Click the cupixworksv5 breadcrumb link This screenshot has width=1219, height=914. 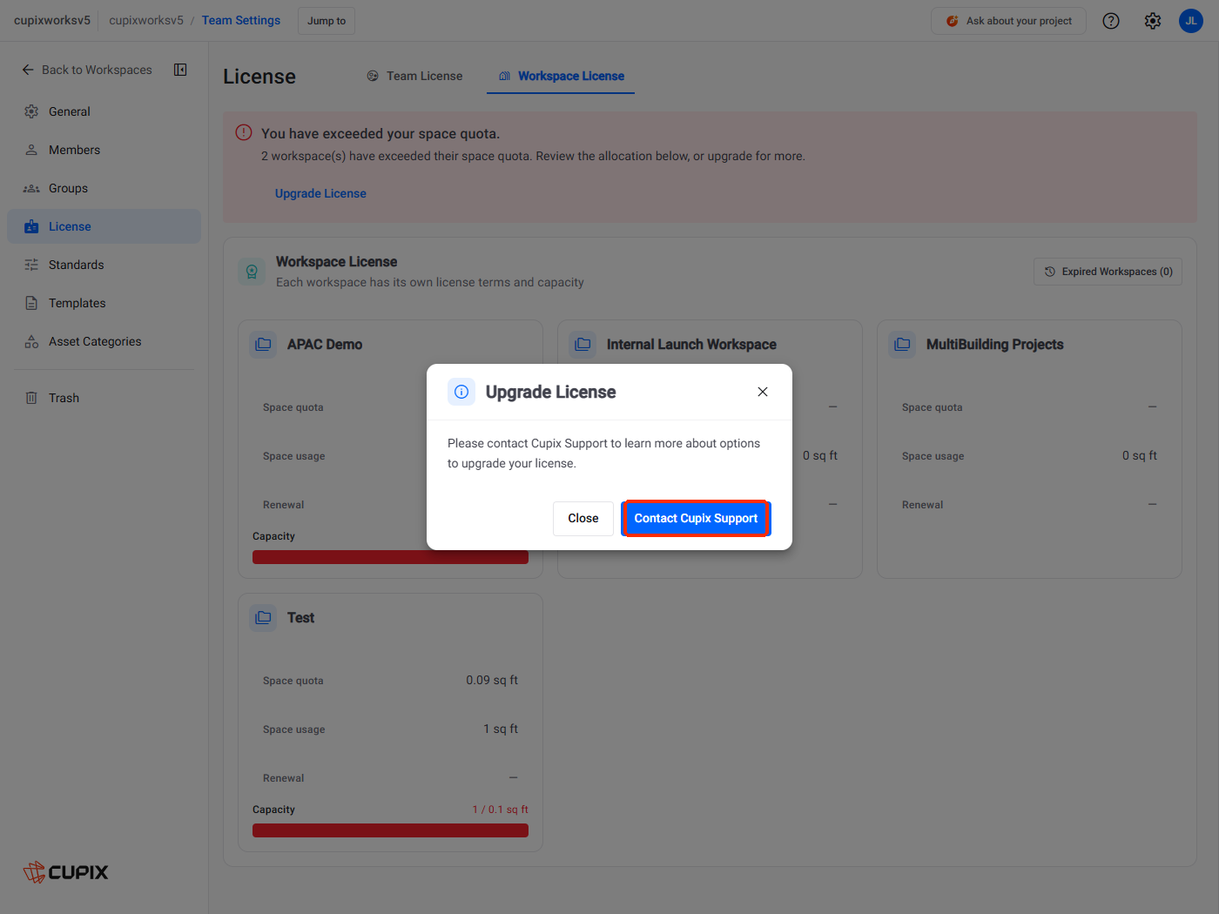point(146,20)
